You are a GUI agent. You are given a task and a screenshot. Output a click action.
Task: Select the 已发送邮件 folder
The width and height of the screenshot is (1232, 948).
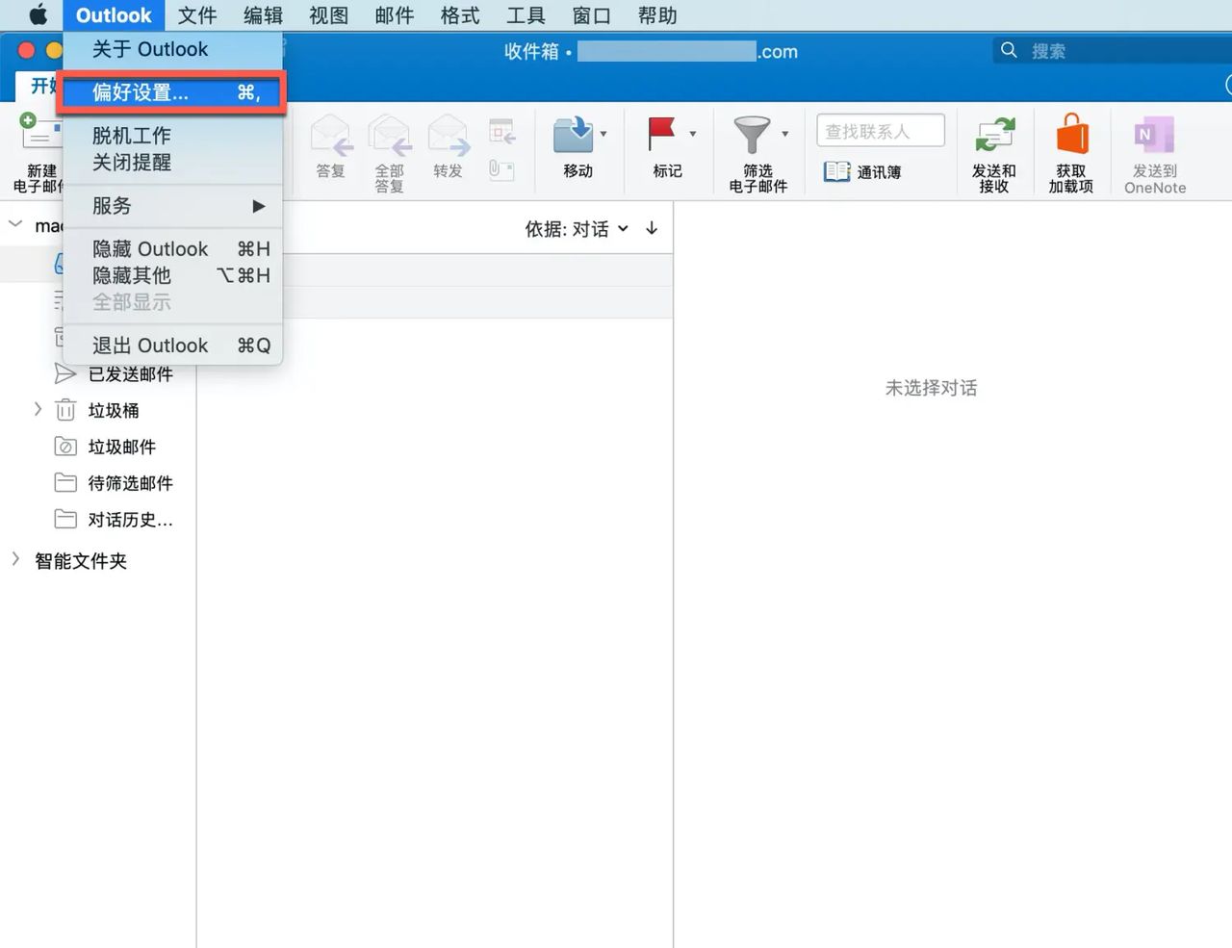tap(114, 374)
